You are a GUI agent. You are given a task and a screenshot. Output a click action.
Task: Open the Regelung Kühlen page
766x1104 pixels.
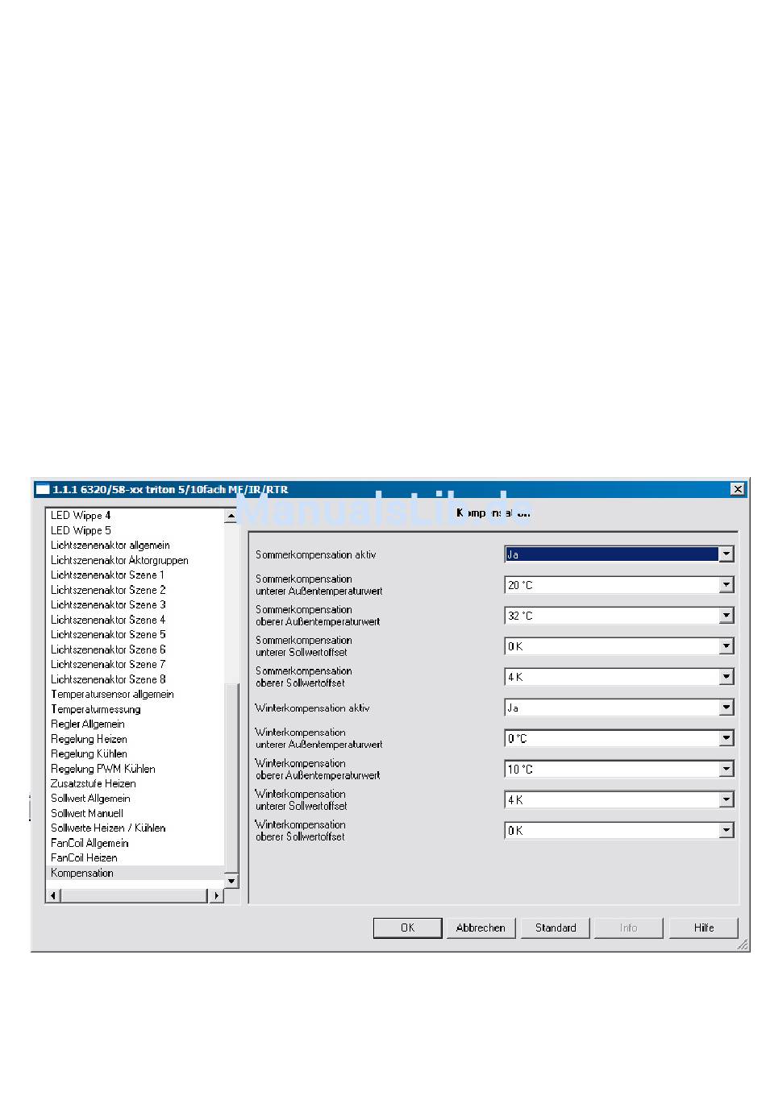(89, 754)
